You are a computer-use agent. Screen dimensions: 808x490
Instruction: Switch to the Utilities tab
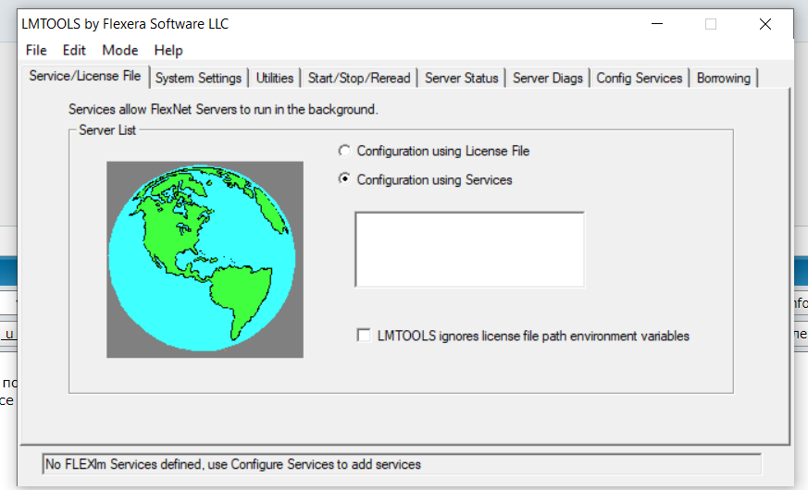coord(275,78)
